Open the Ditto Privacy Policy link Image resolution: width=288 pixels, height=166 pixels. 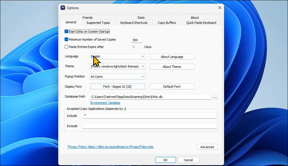[x=110, y=147]
